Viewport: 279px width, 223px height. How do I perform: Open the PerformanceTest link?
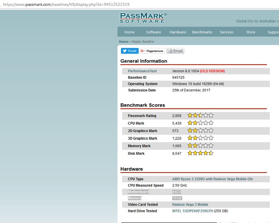pyautogui.click(x=142, y=71)
